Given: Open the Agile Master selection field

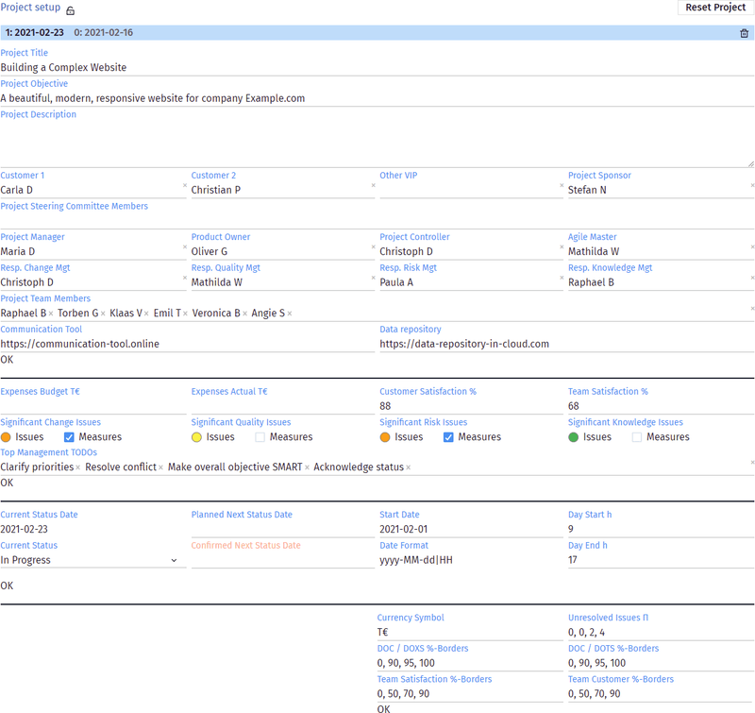Looking at the screenshot, I should (656, 252).
